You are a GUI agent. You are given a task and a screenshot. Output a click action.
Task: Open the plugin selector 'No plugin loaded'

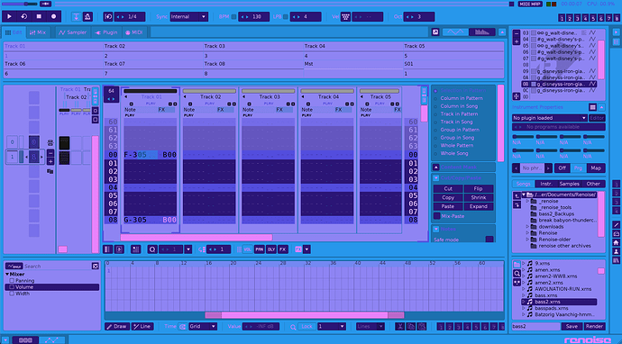tap(549, 118)
